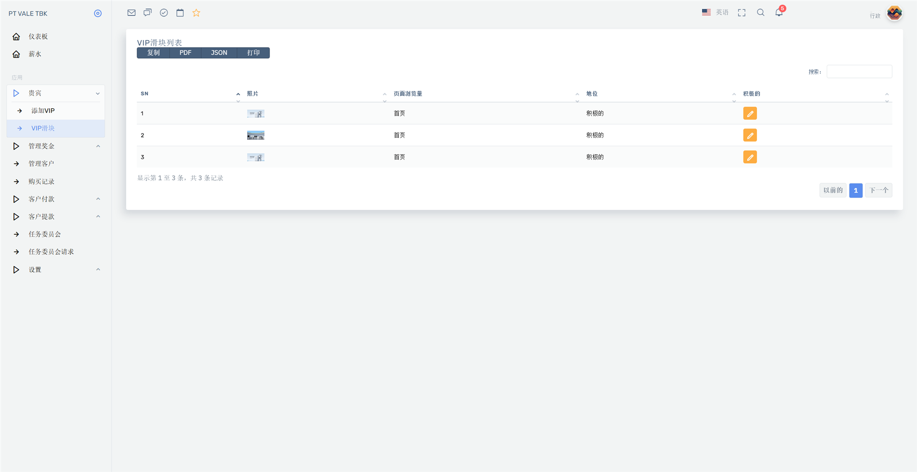Open notifications bell with badge 5
917x472 pixels.
point(779,12)
